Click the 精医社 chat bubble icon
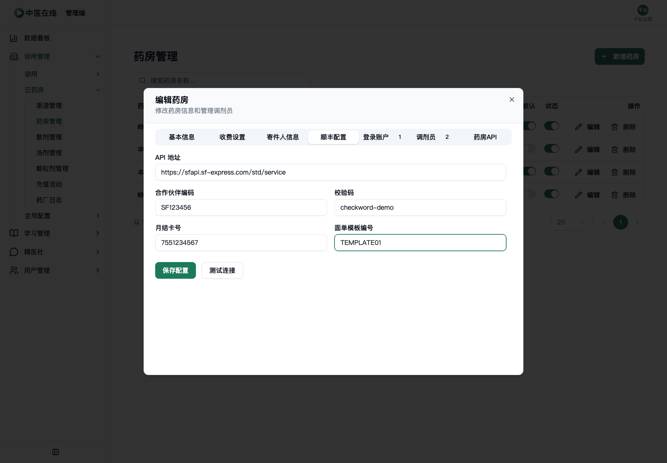The height and width of the screenshot is (463, 667). (14, 252)
